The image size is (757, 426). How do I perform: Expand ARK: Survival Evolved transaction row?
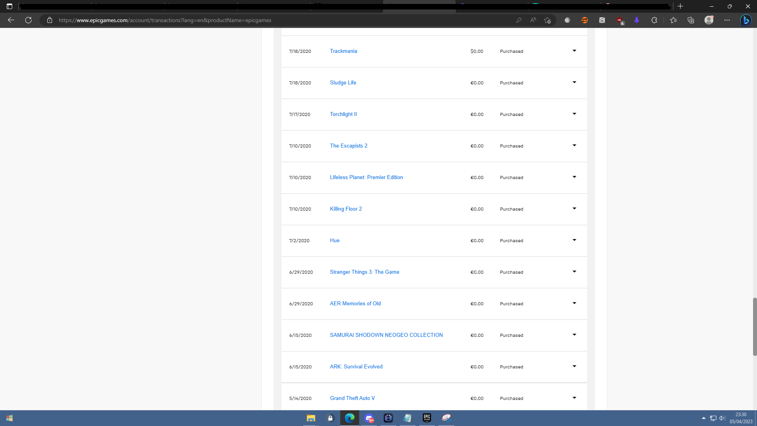(574, 366)
